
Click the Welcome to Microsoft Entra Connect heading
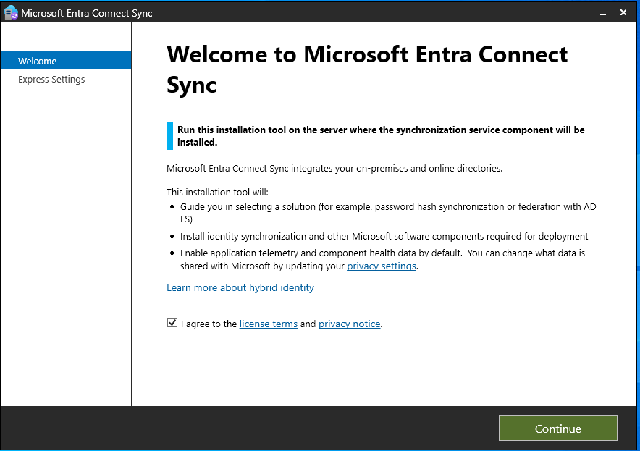click(366, 69)
